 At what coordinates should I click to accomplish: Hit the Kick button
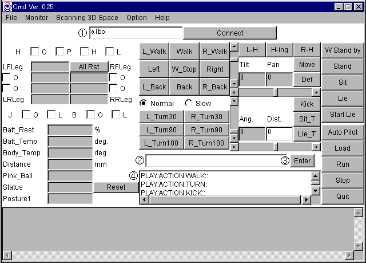coord(307,104)
